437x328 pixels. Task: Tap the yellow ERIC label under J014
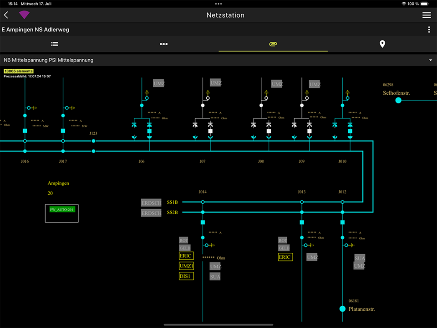tap(186, 256)
